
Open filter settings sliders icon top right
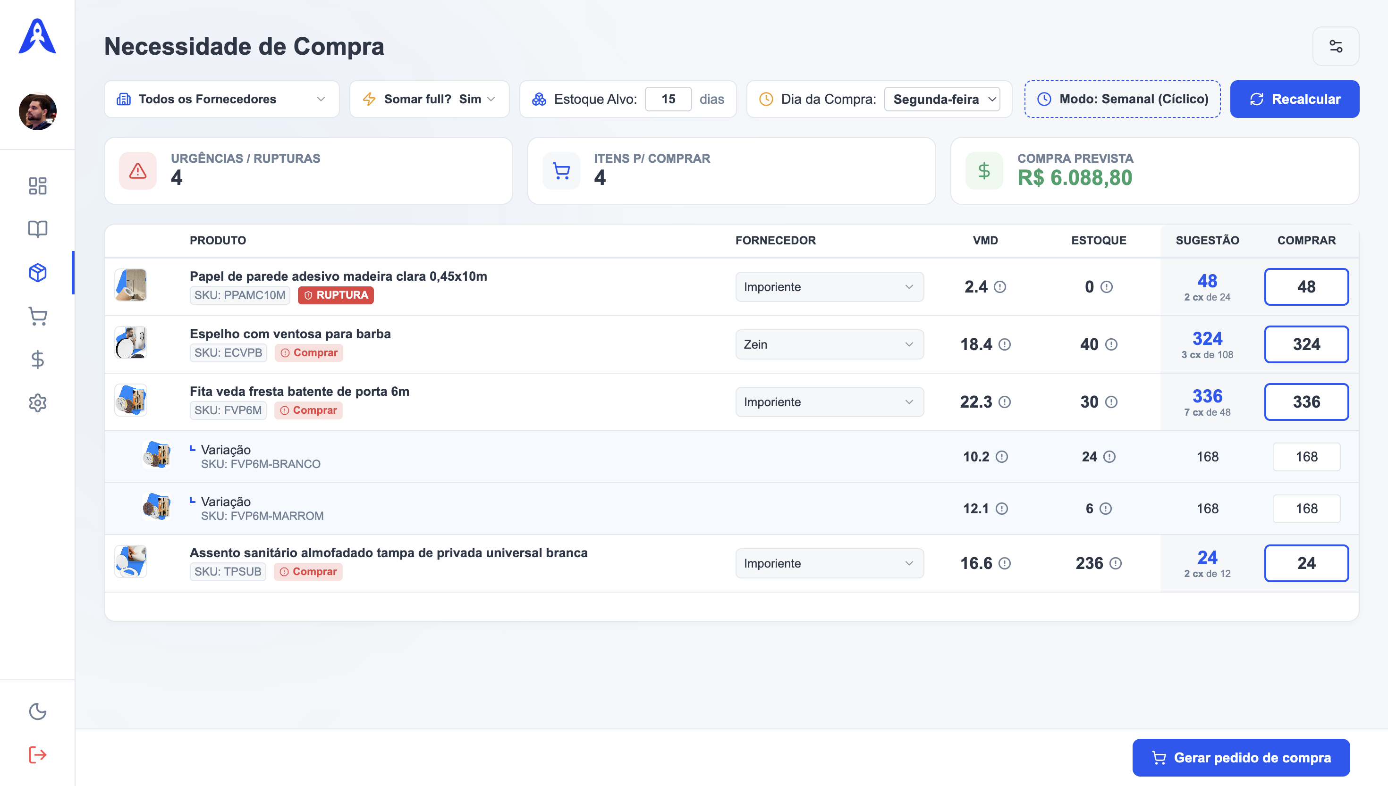(1336, 46)
